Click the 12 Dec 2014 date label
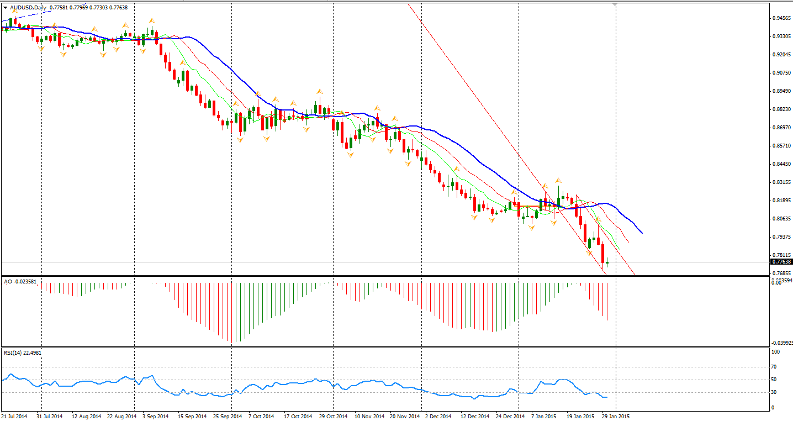The image size is (793, 421). pyautogui.click(x=475, y=416)
